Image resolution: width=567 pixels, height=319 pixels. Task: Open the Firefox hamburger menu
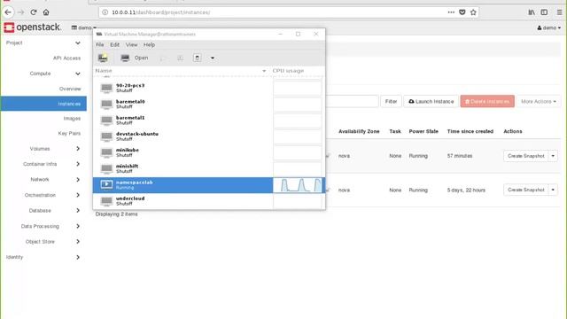point(559,12)
